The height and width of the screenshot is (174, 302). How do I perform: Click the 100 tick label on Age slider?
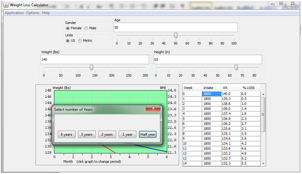coord(234,43)
